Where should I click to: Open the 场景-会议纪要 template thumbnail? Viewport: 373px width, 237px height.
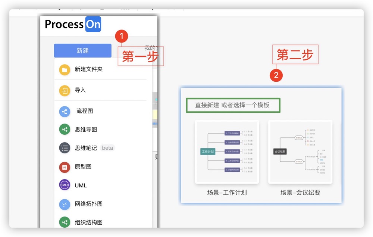(x=300, y=152)
